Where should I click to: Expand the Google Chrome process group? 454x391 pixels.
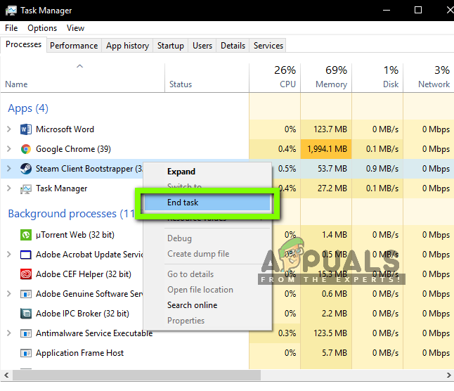pos(9,149)
